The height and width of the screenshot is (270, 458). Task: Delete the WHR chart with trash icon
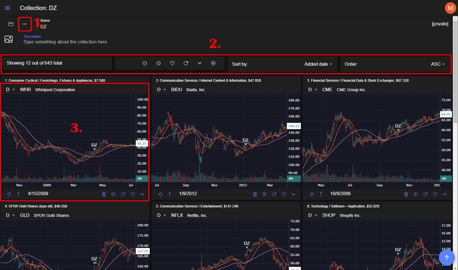coord(104,194)
